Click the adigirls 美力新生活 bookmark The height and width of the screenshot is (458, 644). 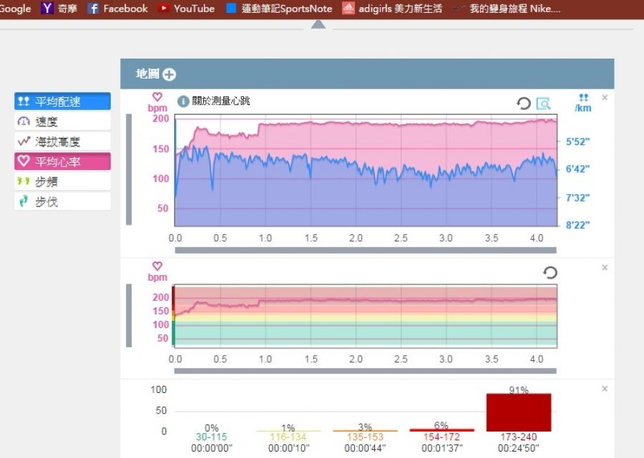coord(391,9)
